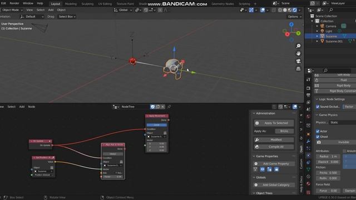Collapse the Administration panel

pos(254,113)
